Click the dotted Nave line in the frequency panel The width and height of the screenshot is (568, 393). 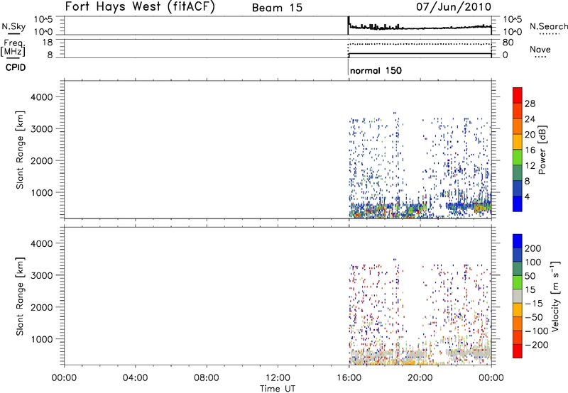click(420, 44)
